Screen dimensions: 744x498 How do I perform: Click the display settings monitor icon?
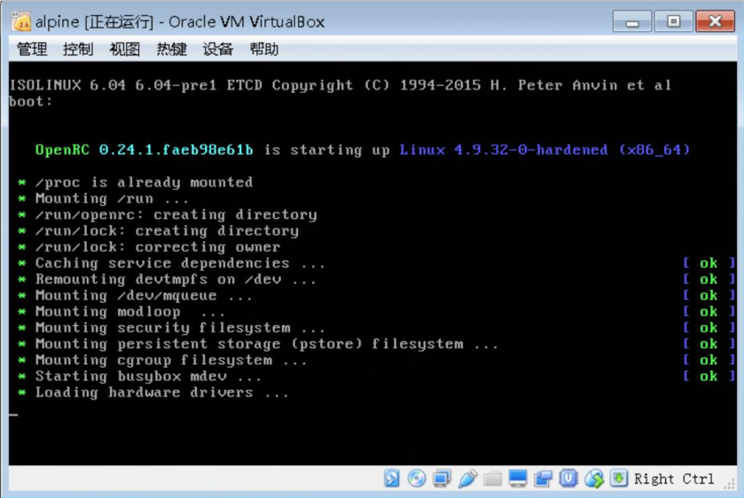(518, 479)
